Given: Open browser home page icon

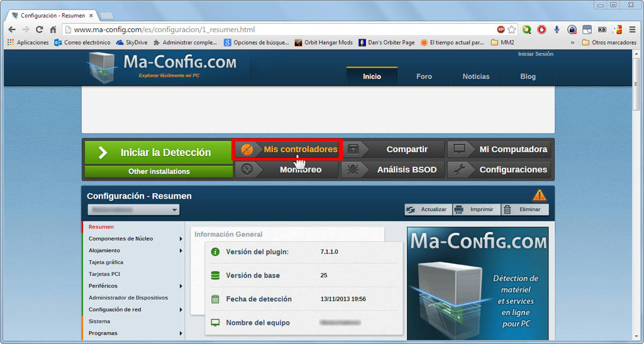Looking at the screenshot, I should (x=53, y=30).
